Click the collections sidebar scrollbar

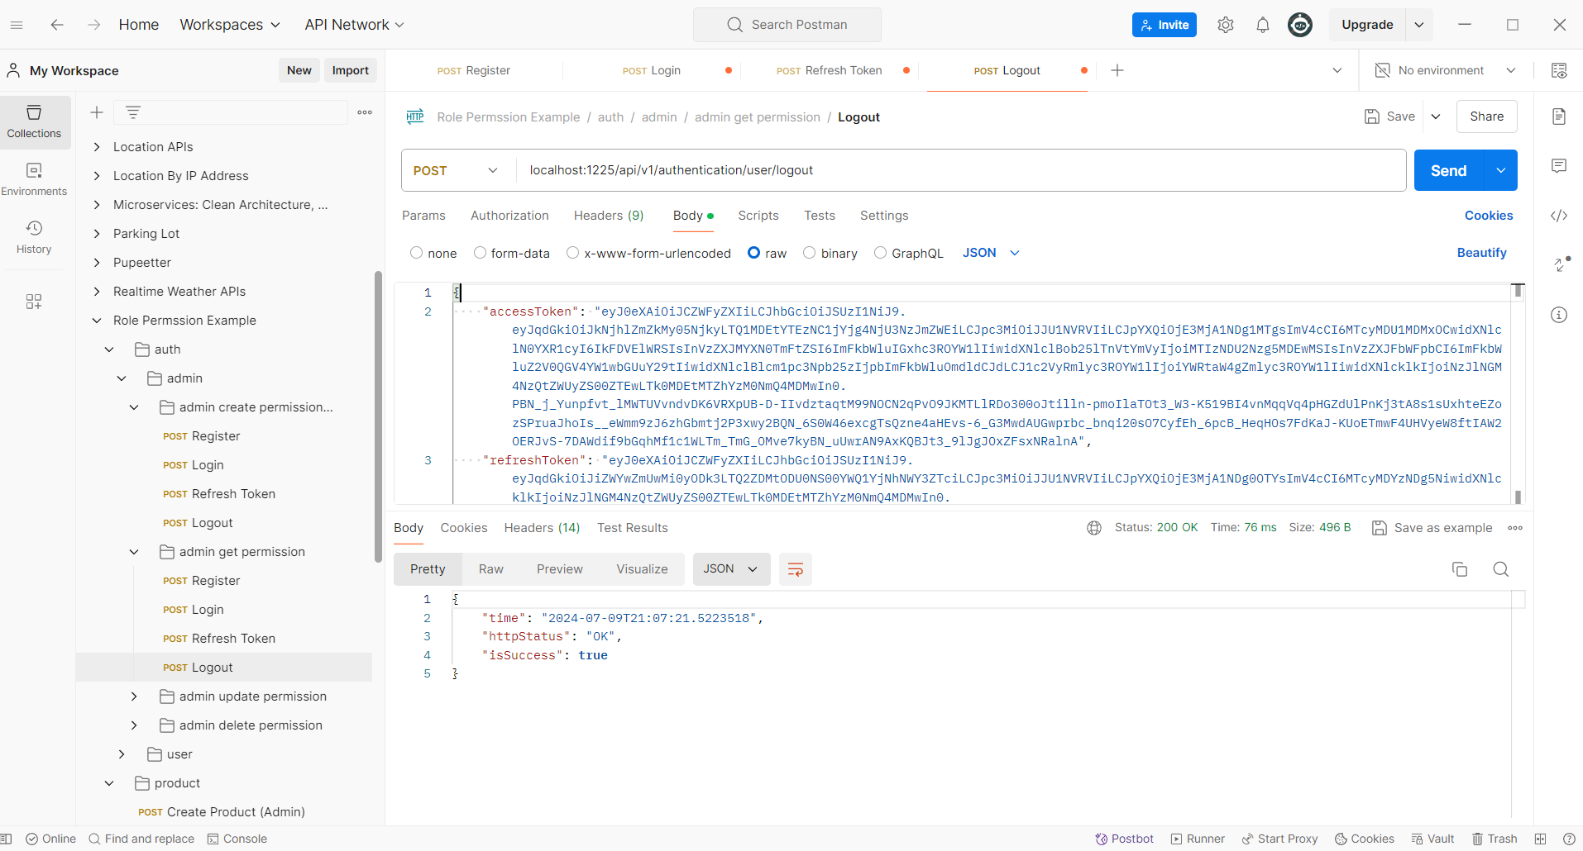378,417
